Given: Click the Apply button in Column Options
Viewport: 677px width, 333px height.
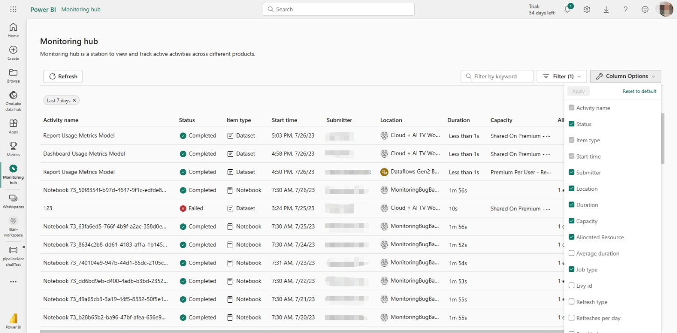Looking at the screenshot, I should coord(579,91).
